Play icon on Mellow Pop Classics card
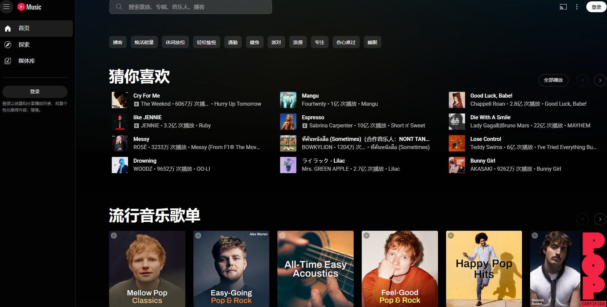This screenshot has height=307, width=607. [114, 236]
